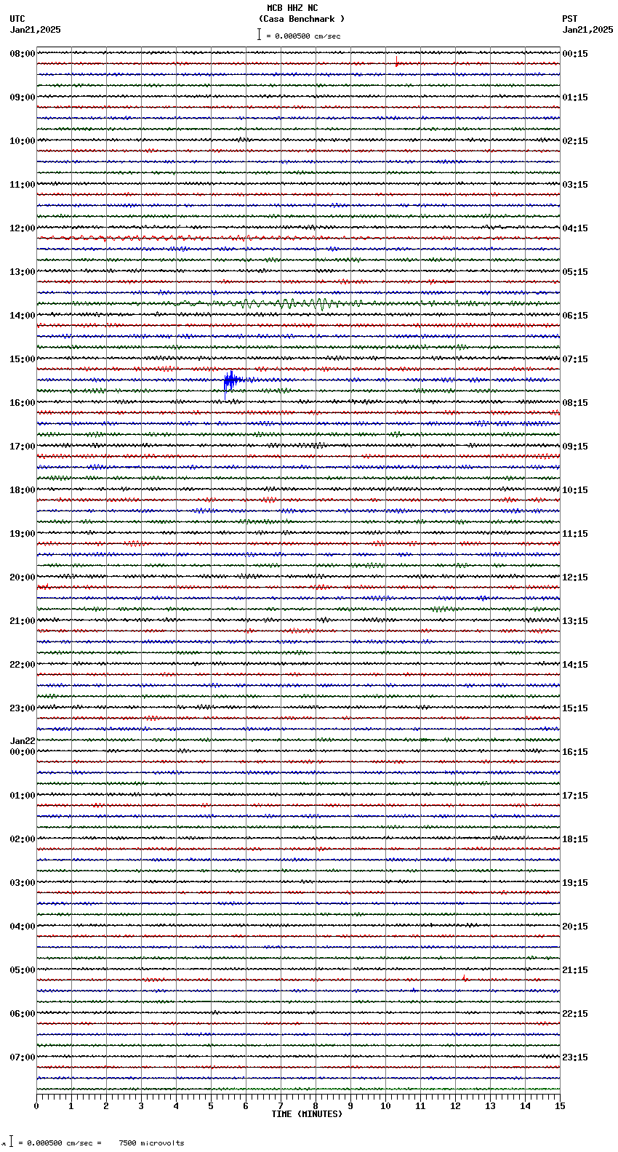Click the '12:15' PST time label

click(575, 577)
